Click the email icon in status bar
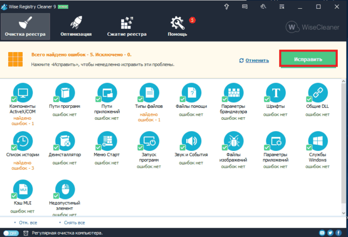 pyautogui.click(x=322, y=233)
